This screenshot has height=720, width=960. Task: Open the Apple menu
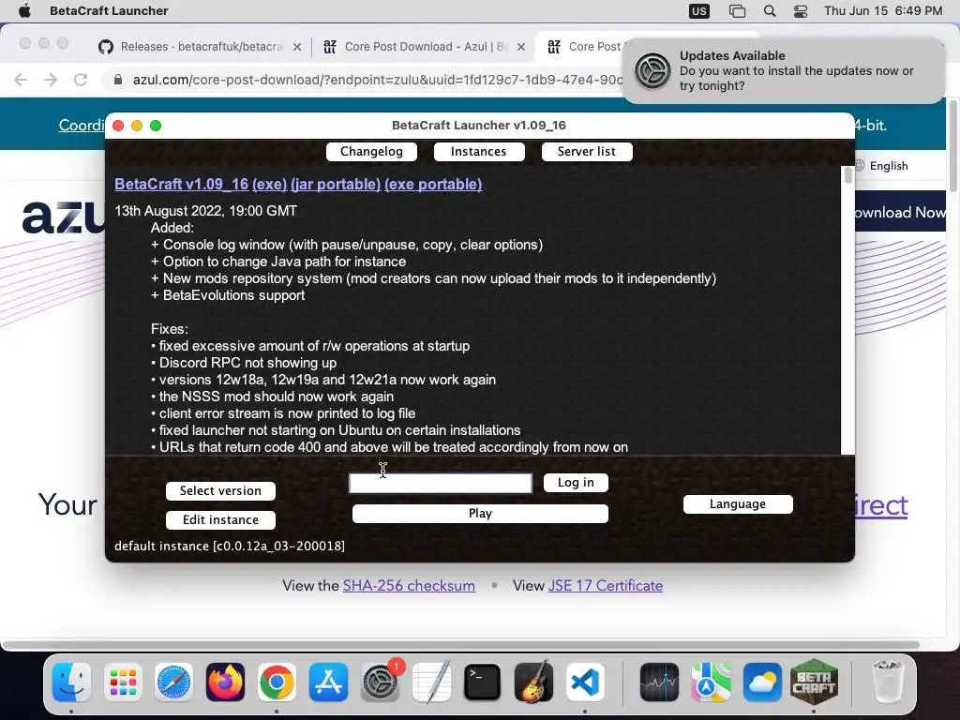[24, 10]
